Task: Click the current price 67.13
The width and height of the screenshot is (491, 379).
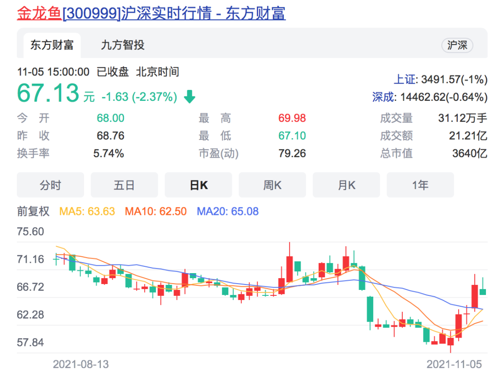Action: click(x=48, y=93)
